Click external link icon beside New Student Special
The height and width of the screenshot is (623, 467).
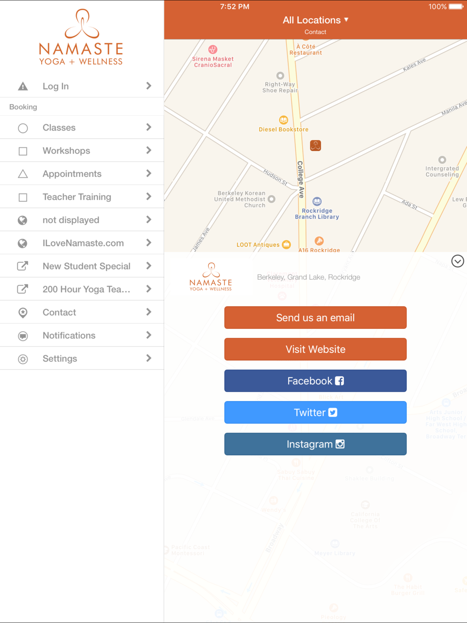(22, 266)
